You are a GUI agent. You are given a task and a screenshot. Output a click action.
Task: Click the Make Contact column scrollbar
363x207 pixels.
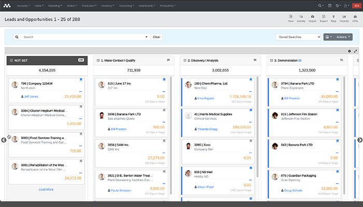click(171, 135)
